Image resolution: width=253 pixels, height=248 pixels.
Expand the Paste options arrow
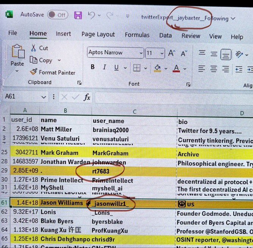(x=17, y=71)
